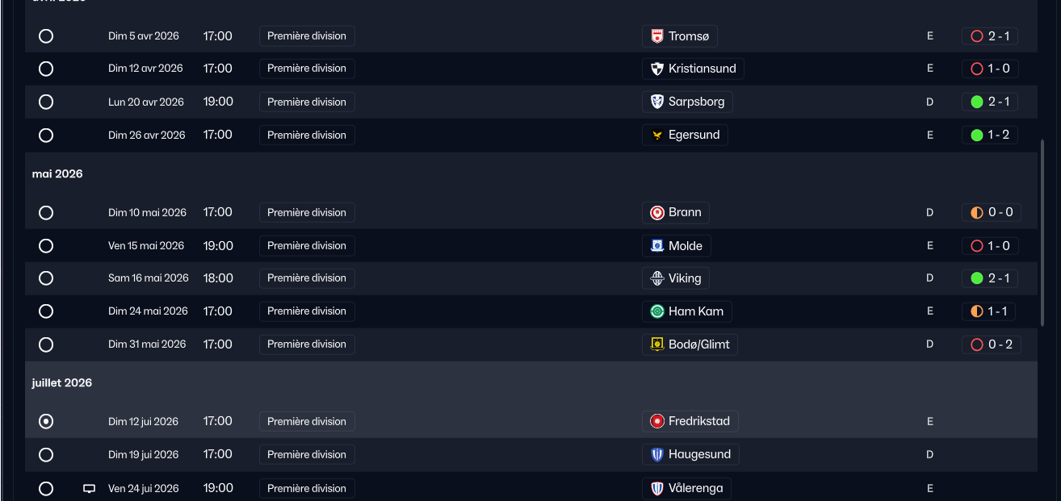Select the already-marked Fredrikstad match radio button

[x=46, y=421]
